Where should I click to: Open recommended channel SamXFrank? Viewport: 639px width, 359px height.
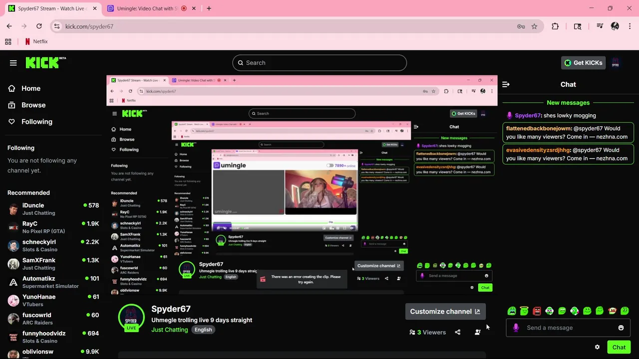coord(53,264)
